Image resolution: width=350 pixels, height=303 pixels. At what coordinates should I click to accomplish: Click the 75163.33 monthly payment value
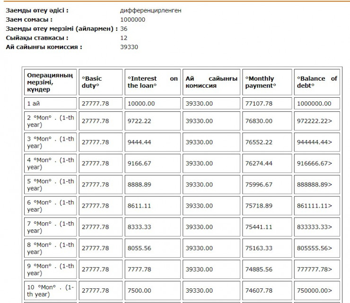pyautogui.click(x=259, y=248)
